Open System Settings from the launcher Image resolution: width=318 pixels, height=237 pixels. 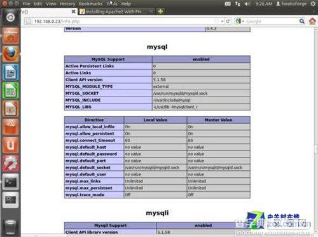pyautogui.click(x=11, y=163)
